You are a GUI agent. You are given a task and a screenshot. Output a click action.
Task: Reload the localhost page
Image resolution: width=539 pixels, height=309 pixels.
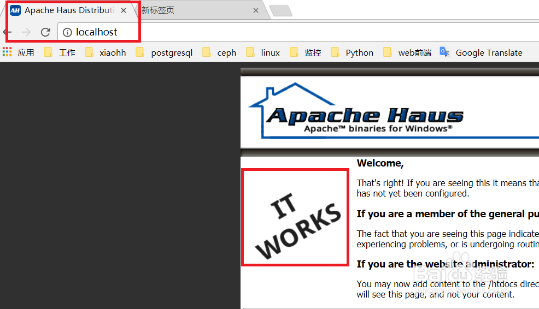[46, 32]
